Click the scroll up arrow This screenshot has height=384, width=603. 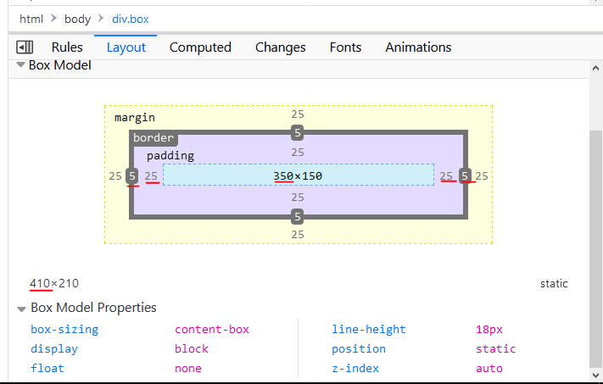point(595,68)
